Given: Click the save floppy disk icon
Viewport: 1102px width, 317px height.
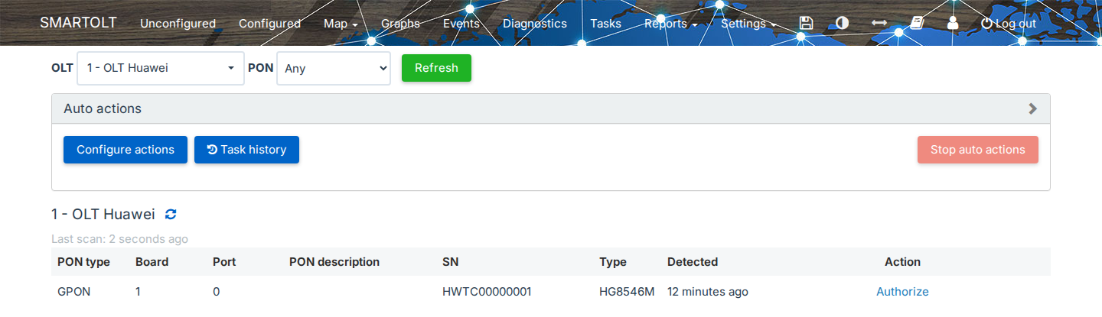Looking at the screenshot, I should 805,23.
